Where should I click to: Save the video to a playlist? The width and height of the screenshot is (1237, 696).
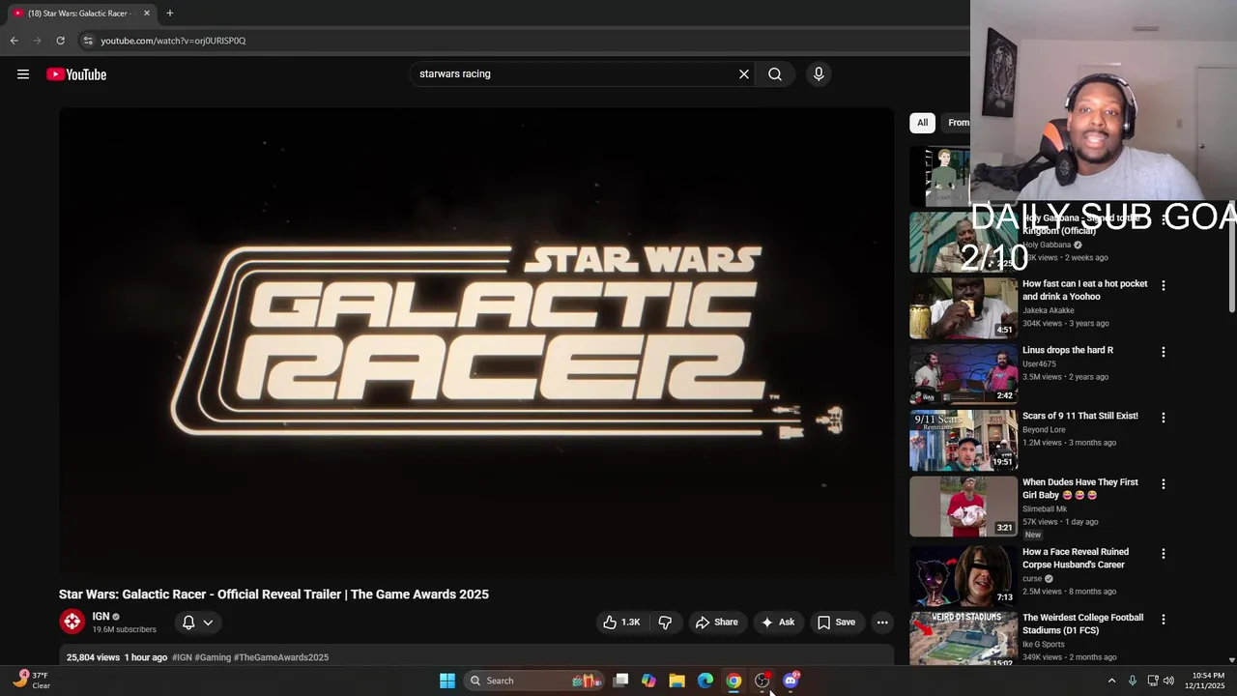[x=836, y=623]
